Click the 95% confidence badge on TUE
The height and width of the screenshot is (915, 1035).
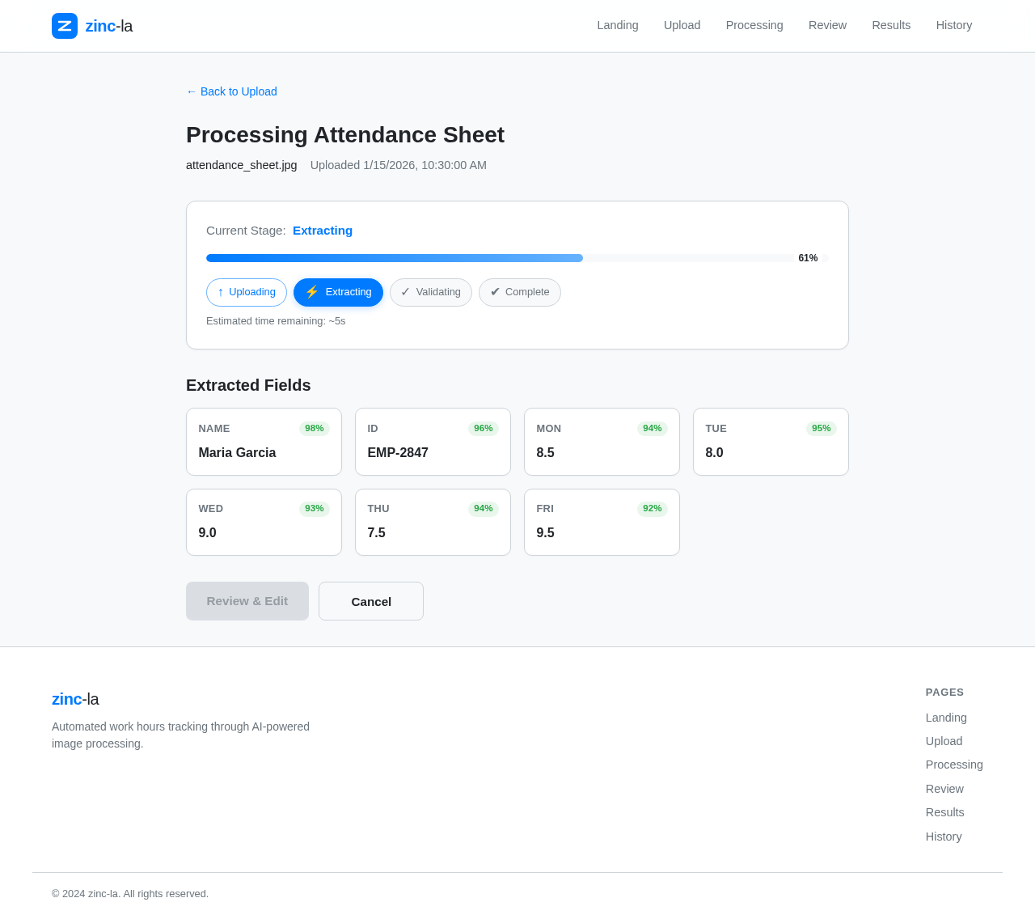822,429
